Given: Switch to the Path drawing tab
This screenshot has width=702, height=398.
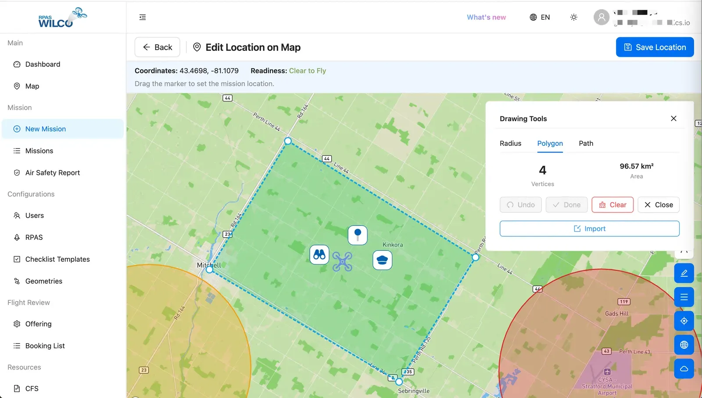Looking at the screenshot, I should (586, 143).
